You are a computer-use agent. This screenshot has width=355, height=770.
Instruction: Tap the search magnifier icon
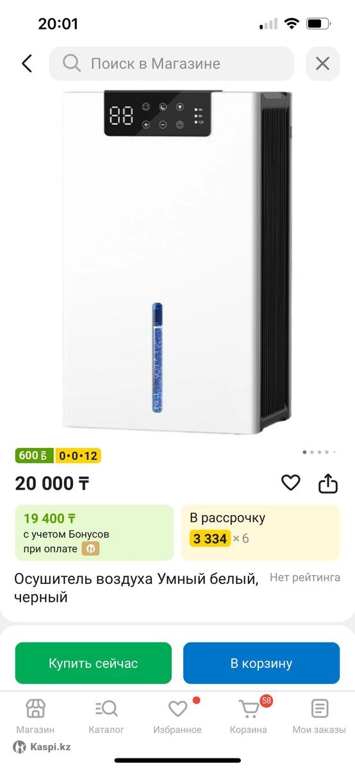tap(72, 63)
